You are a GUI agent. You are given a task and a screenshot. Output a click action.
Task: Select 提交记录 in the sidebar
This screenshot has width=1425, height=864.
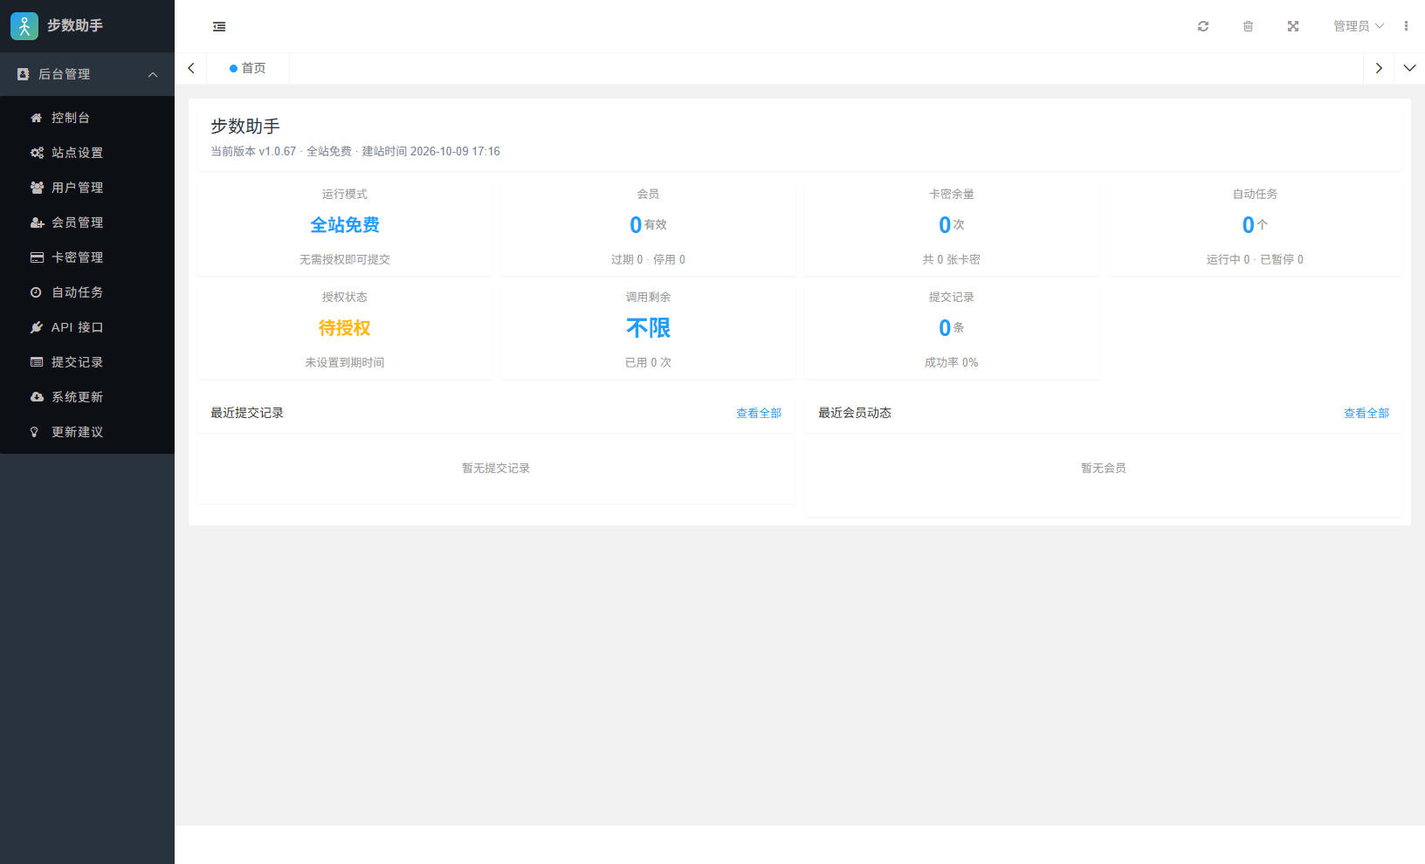pos(87,362)
